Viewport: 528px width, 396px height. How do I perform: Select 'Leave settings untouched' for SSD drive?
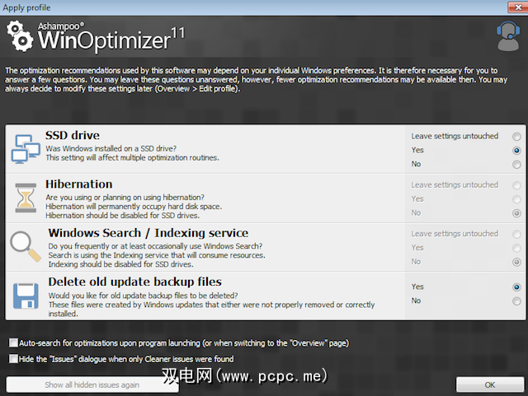pos(516,137)
